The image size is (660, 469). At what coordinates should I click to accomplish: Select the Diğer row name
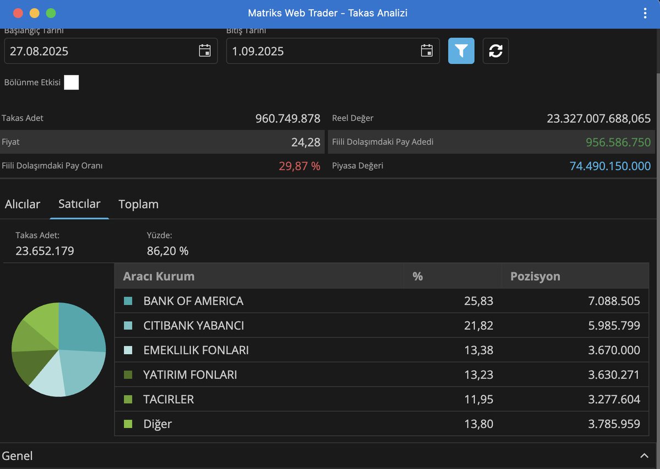[157, 424]
